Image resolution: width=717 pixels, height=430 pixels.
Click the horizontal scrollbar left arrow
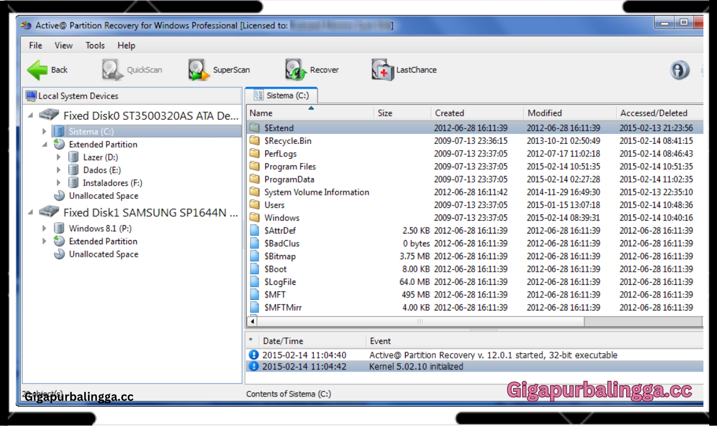[x=252, y=321]
